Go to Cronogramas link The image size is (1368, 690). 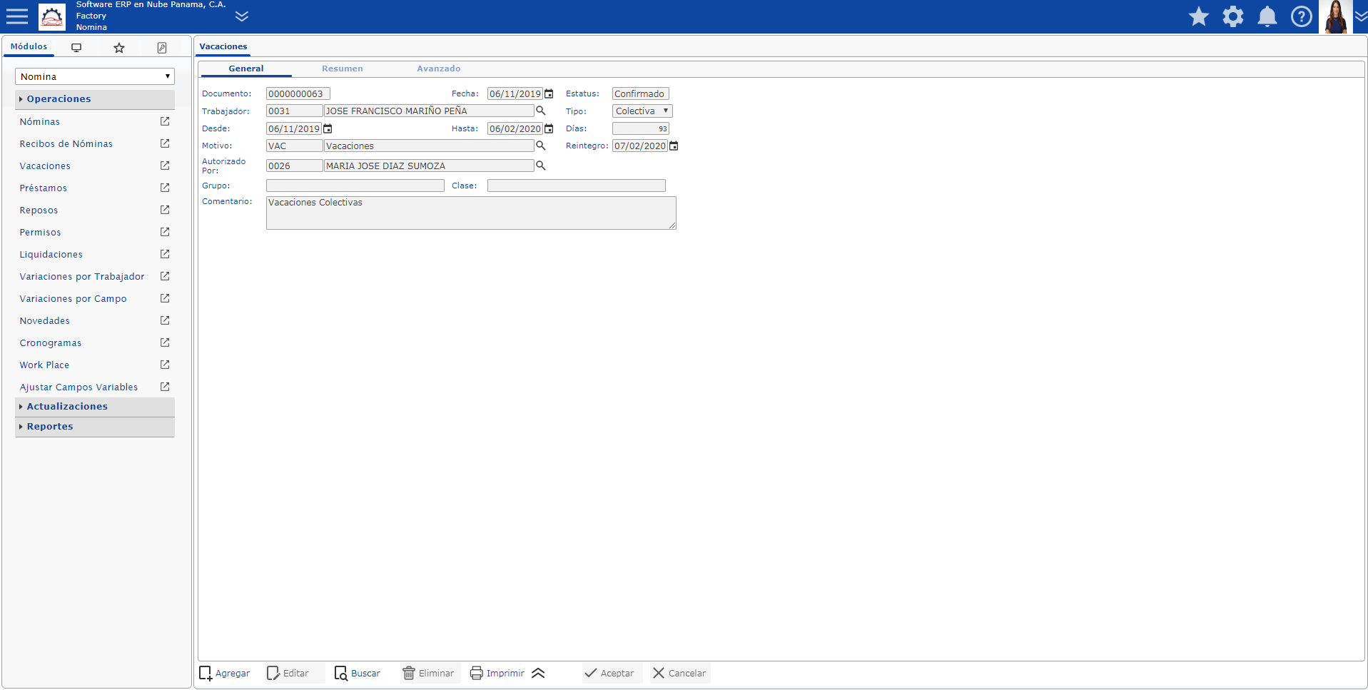click(51, 343)
